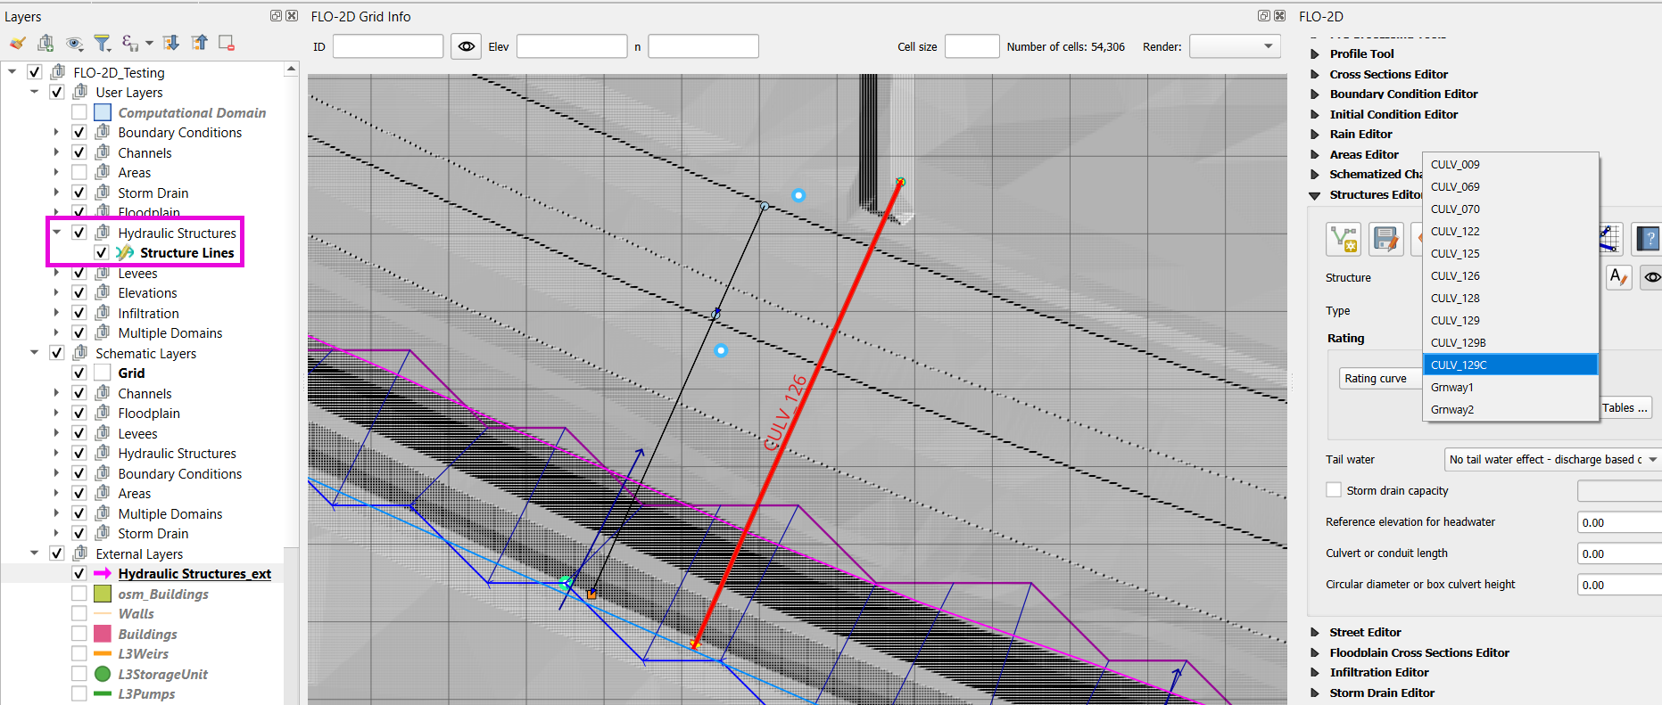
Task: Choose Grnway2 in the structure list
Action: (x=1452, y=410)
